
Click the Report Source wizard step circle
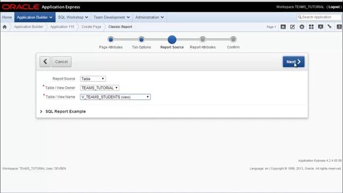[x=172, y=40]
